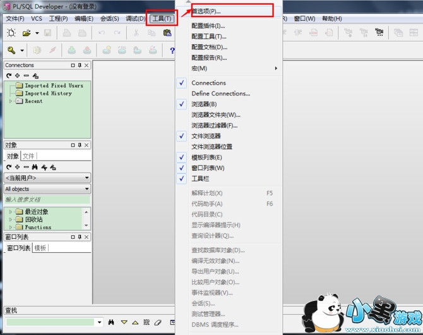Screen dimensions: 423x335
Task: Open the search box history dropdown in find bar
Action: (100, 322)
